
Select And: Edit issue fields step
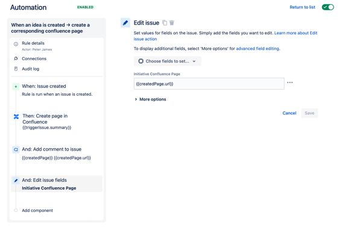57,184
